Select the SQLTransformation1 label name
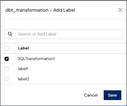Image resolution: width=127 pixels, height=106 pixels. click(36, 59)
